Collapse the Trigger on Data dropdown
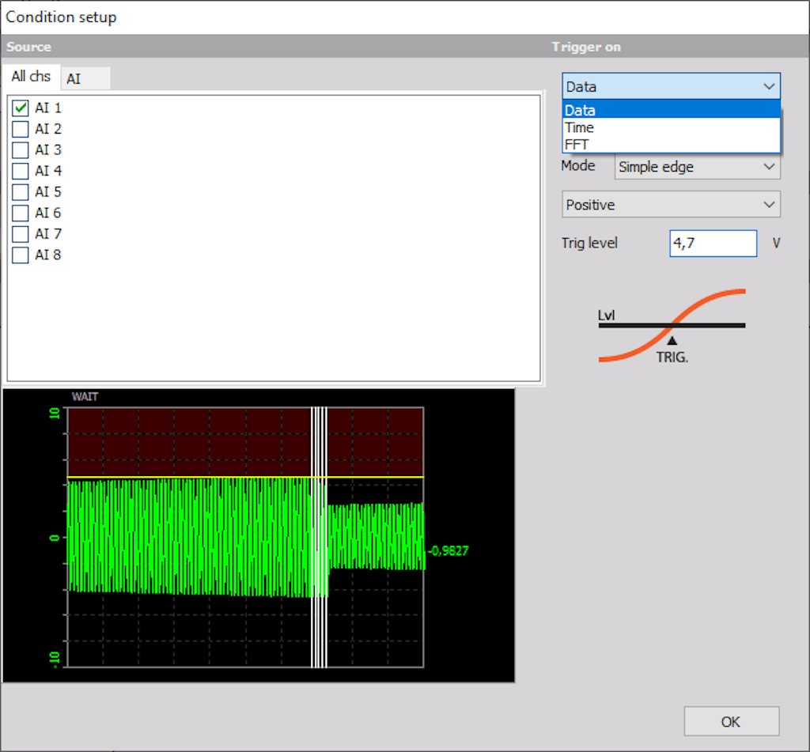The height and width of the screenshot is (752, 810). (671, 86)
